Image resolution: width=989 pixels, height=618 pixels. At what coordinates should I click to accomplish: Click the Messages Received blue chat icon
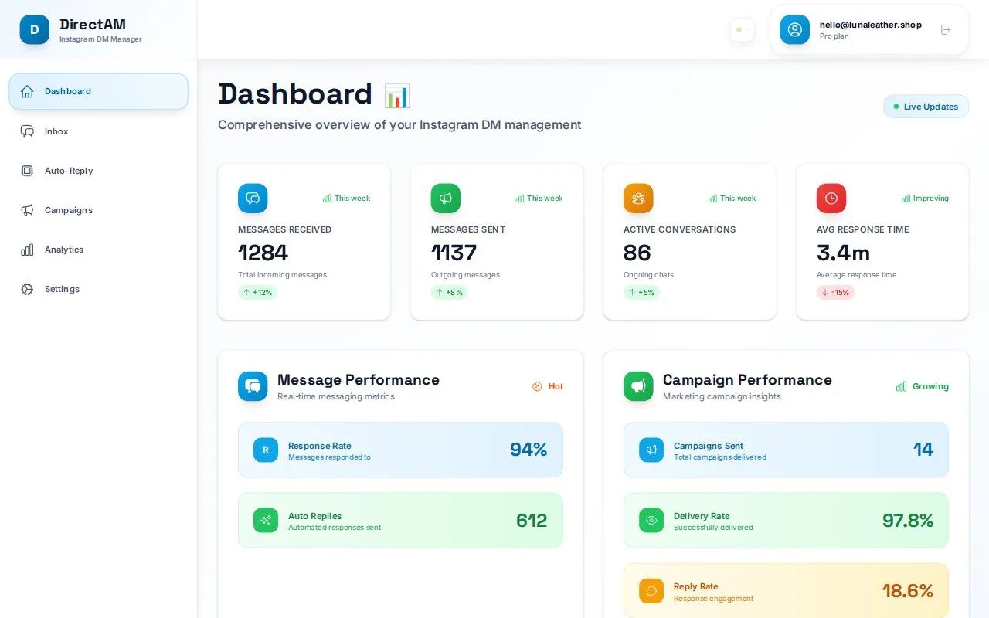253,199
